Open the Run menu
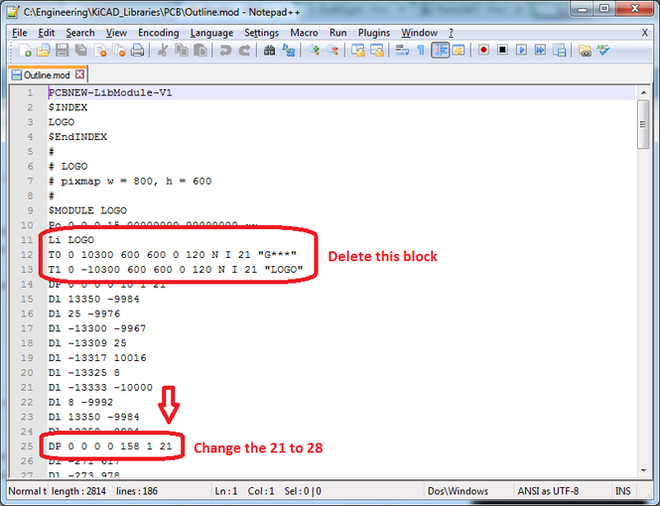Image resolution: width=660 pixels, height=506 pixels. [338, 33]
